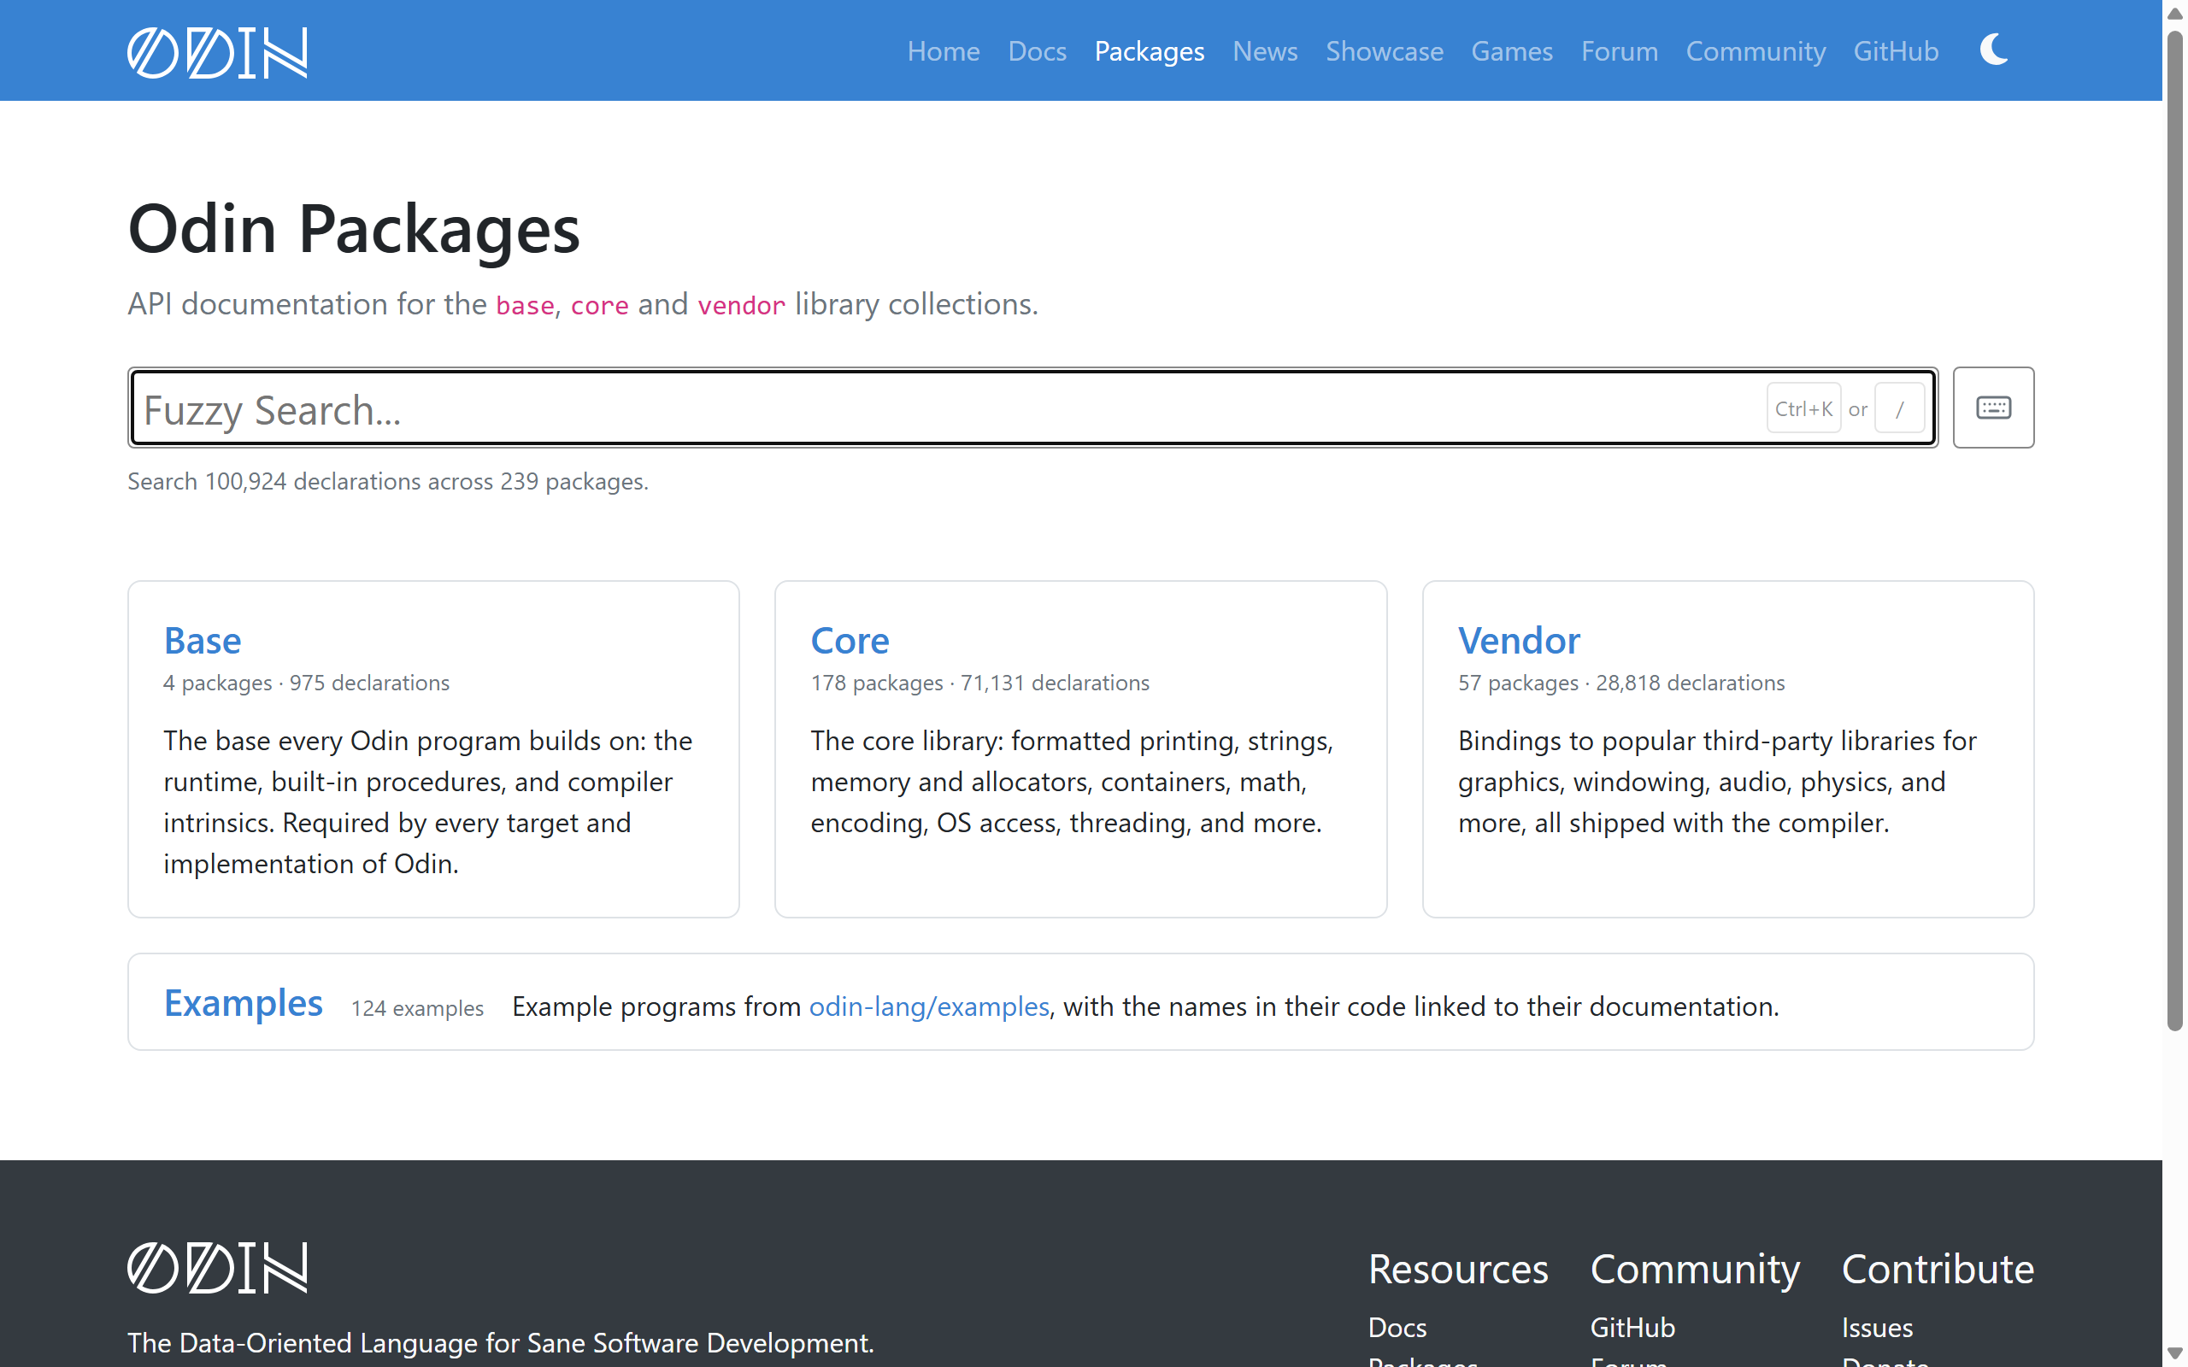Click the Docs link in footer Resources
Image resolution: width=2188 pixels, height=1367 pixels.
coord(1397,1327)
